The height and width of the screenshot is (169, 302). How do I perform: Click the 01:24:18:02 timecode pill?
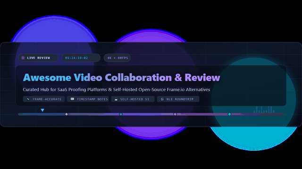point(81,58)
